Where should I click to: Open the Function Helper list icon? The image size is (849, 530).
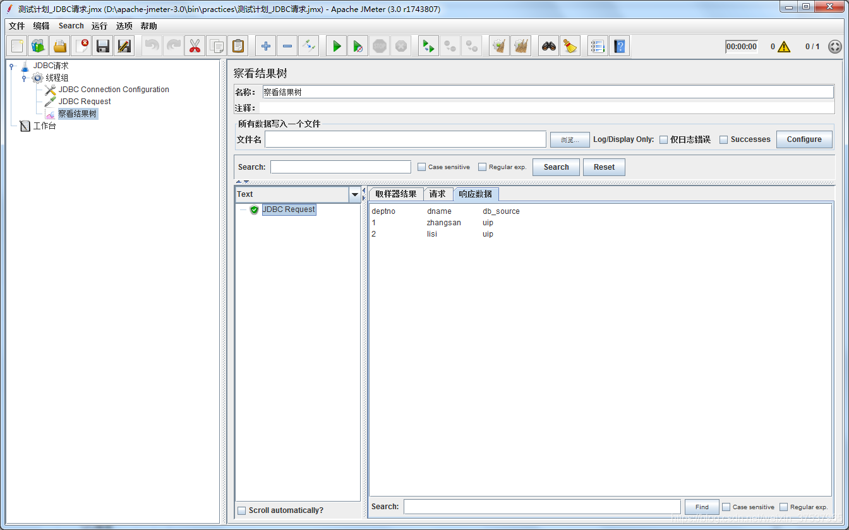[x=598, y=46]
